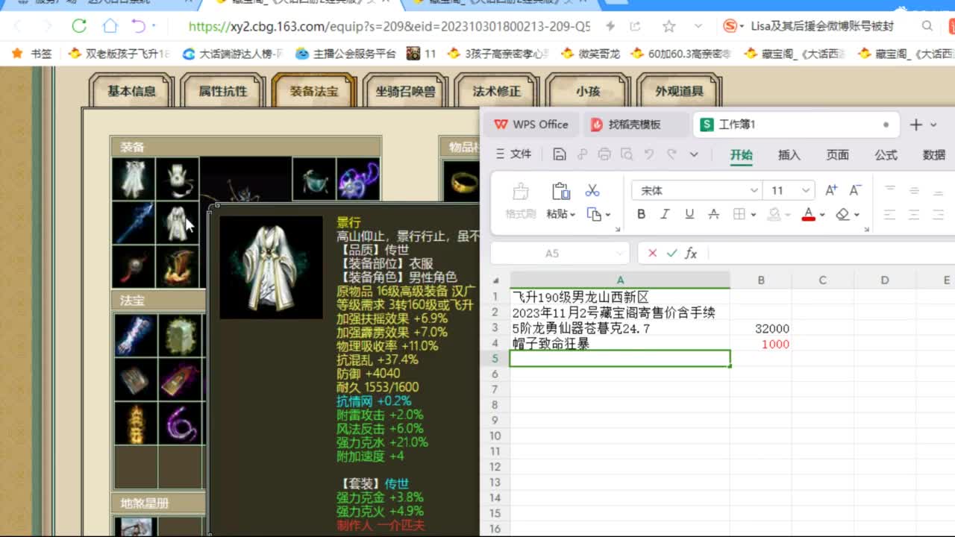955x537 pixels.
Task: Bookmark this page with the star icon
Action: coord(668,26)
